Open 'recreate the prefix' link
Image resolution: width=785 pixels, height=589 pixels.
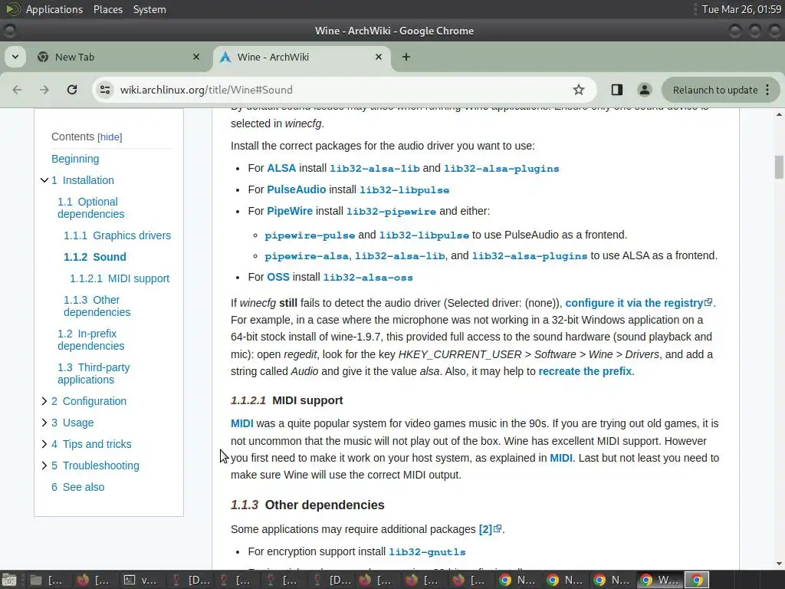coord(585,371)
